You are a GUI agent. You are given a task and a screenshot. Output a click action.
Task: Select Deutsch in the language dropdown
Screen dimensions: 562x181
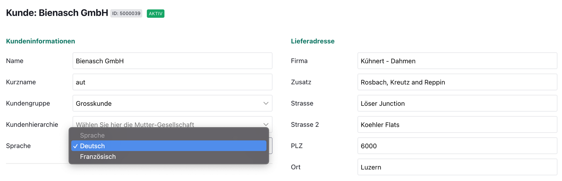[x=169, y=146]
